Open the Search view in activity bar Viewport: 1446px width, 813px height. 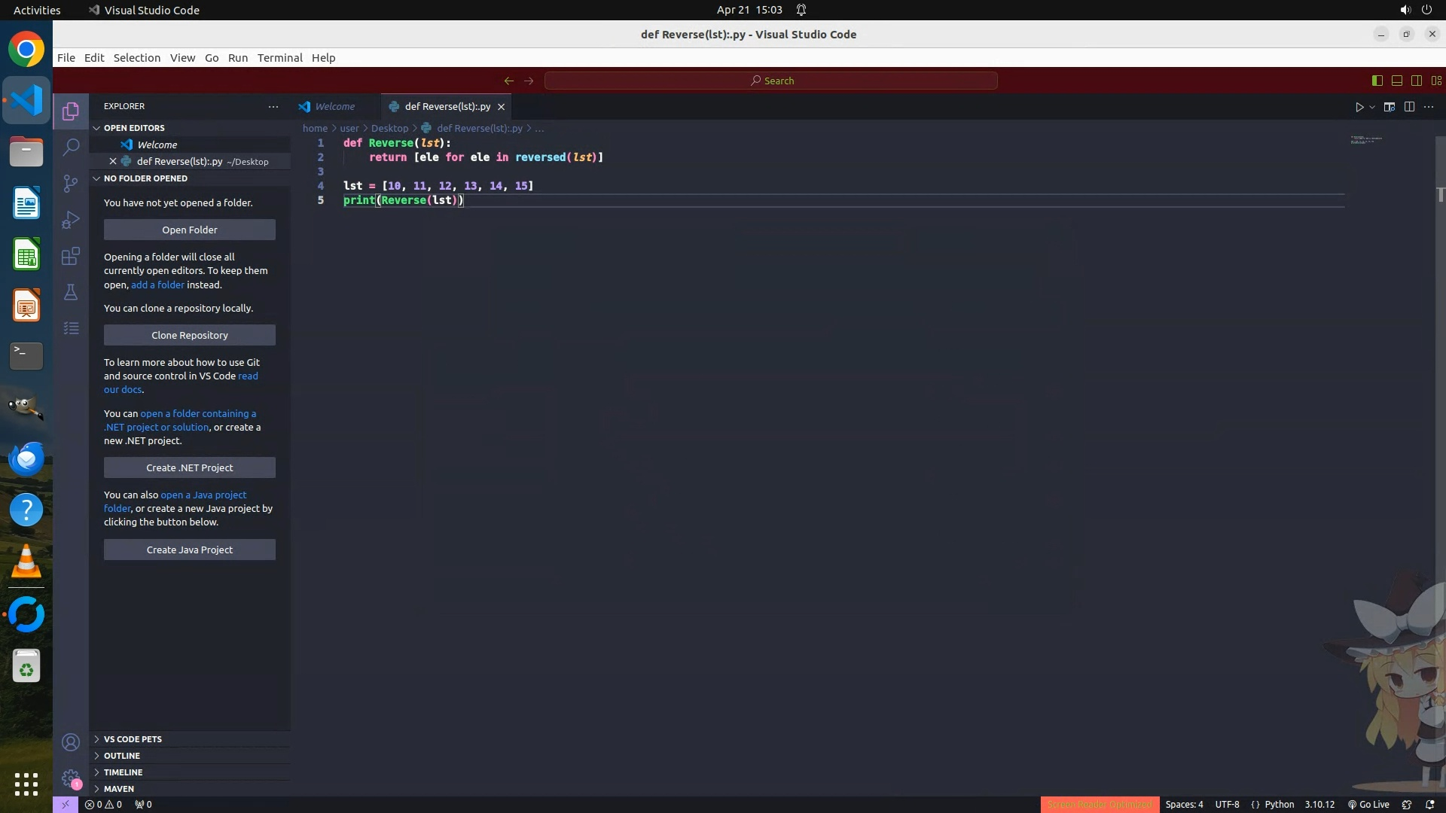pyautogui.click(x=71, y=147)
